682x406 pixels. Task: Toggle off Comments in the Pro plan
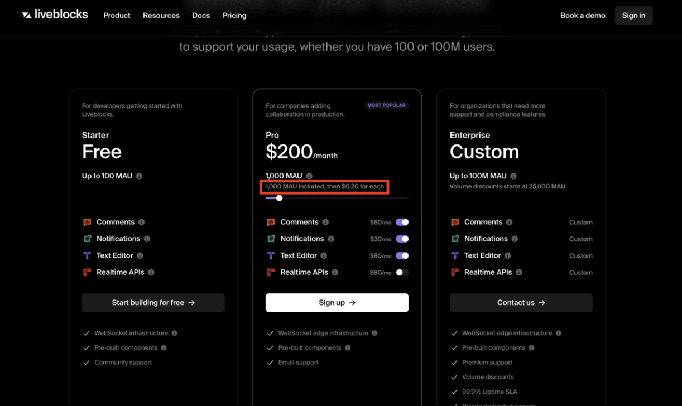coord(402,222)
